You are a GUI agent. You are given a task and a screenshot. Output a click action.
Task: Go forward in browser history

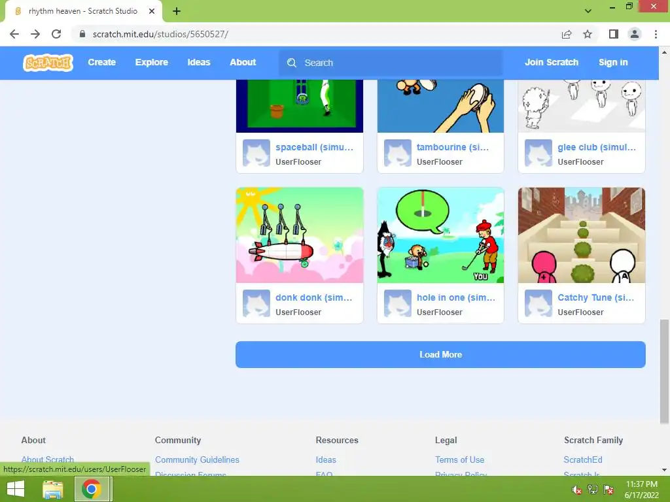[x=35, y=34]
